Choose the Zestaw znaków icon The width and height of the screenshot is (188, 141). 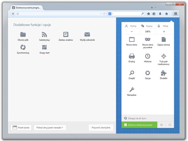click(x=66, y=34)
